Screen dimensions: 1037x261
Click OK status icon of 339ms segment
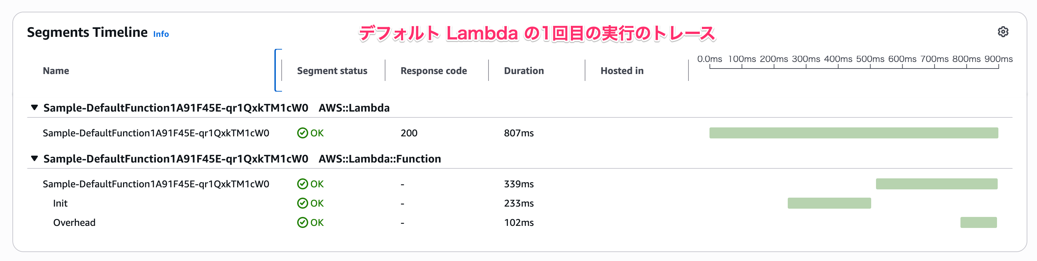[x=302, y=184]
